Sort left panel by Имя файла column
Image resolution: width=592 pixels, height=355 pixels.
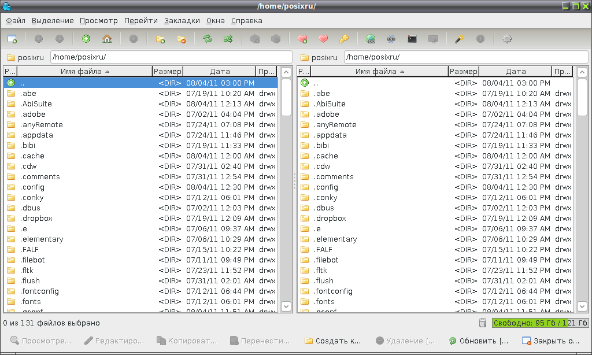(84, 71)
